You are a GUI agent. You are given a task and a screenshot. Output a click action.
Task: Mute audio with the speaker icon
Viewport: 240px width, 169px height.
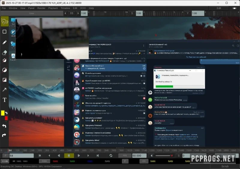(x=151, y=156)
